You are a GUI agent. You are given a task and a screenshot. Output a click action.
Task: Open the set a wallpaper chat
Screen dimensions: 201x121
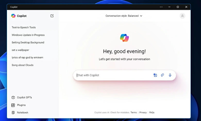tap(20, 50)
